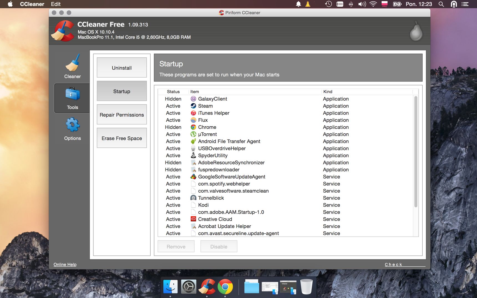Image resolution: width=477 pixels, height=298 pixels.
Task: Switch to the Uninstall tab
Action: tap(122, 68)
